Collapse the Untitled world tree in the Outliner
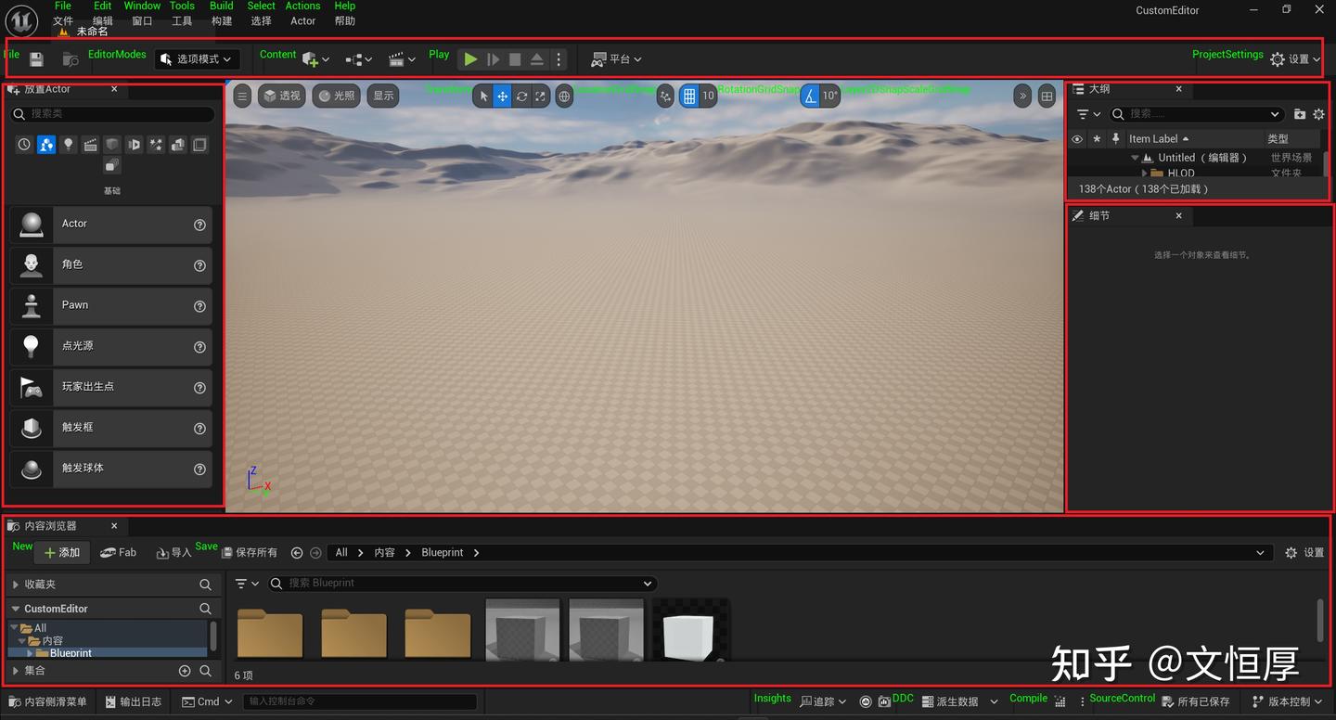1336x720 pixels. pos(1135,159)
